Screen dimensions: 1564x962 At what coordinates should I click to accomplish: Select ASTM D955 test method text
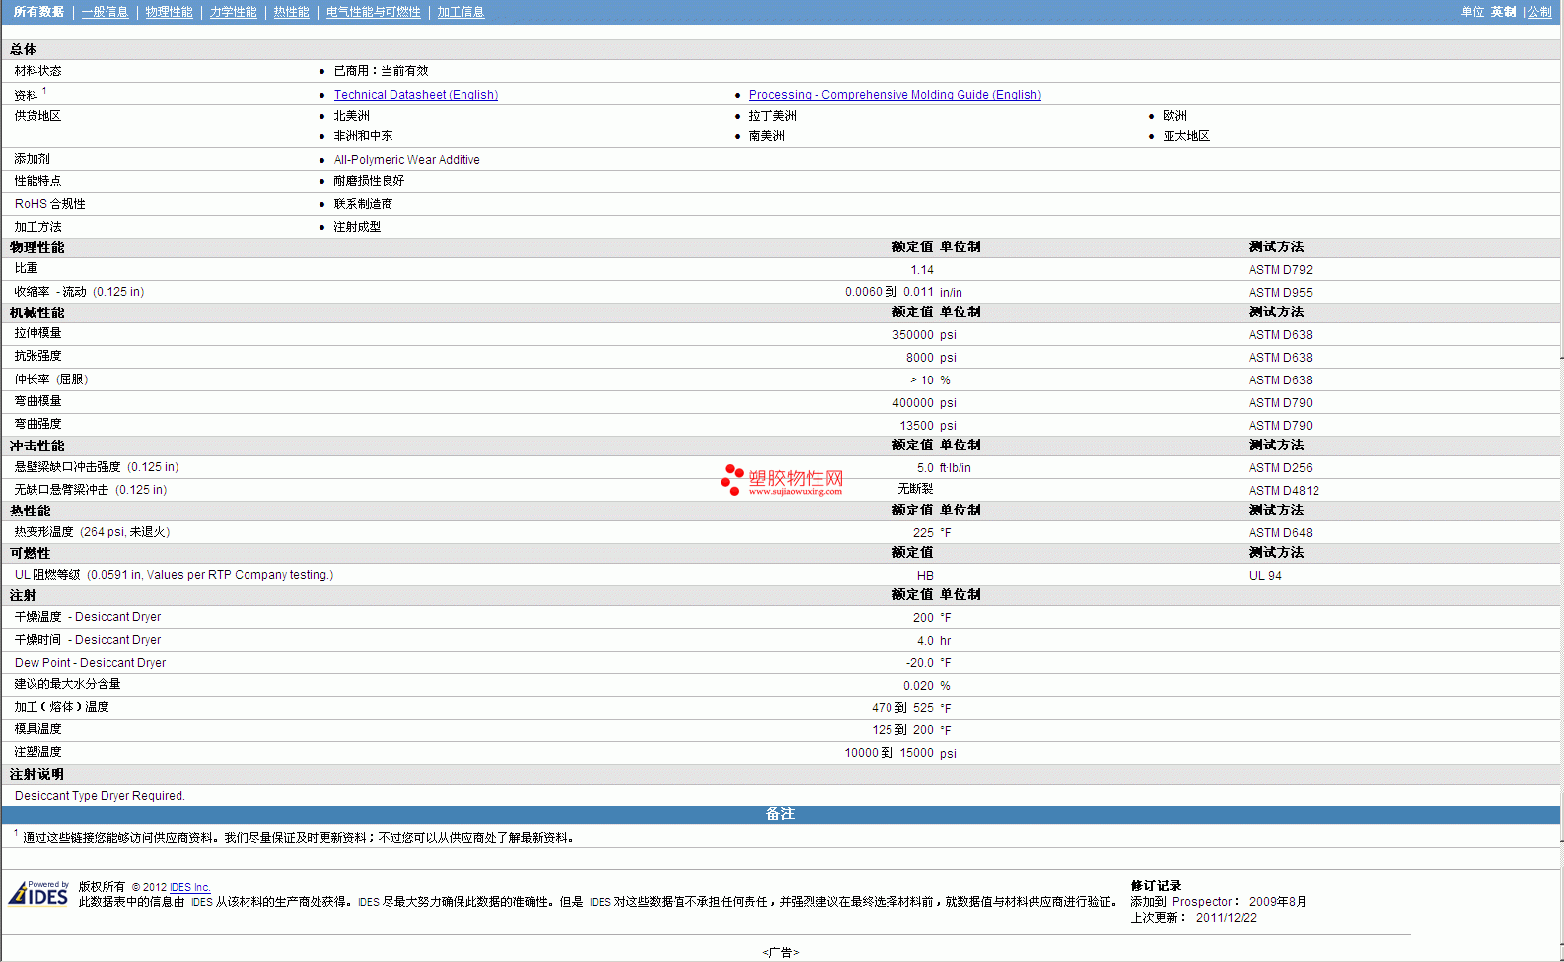coord(1280,293)
